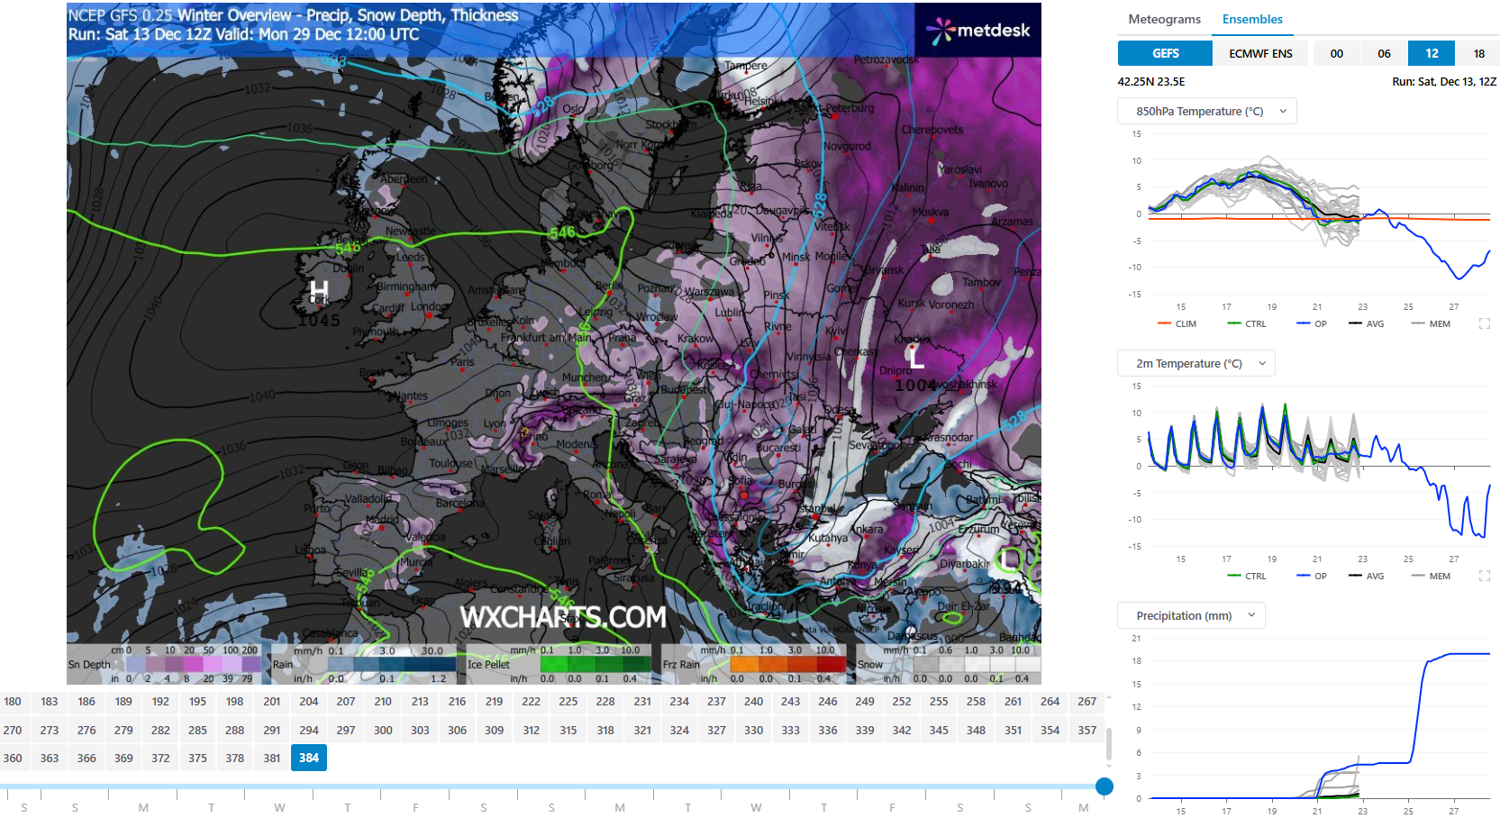The width and height of the screenshot is (1500, 818).
Task: Toggle MEM series in 2m Temperature legend
Action: click(x=1432, y=577)
